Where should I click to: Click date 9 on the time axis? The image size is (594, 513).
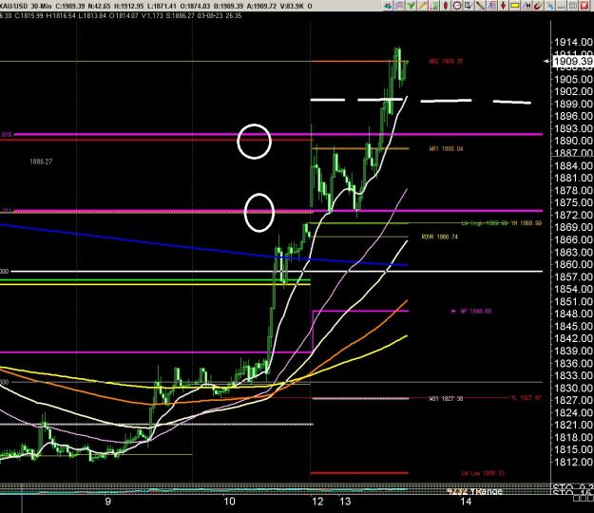(x=108, y=502)
